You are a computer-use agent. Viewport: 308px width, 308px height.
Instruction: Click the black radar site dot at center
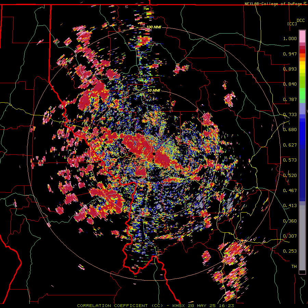[154, 154]
